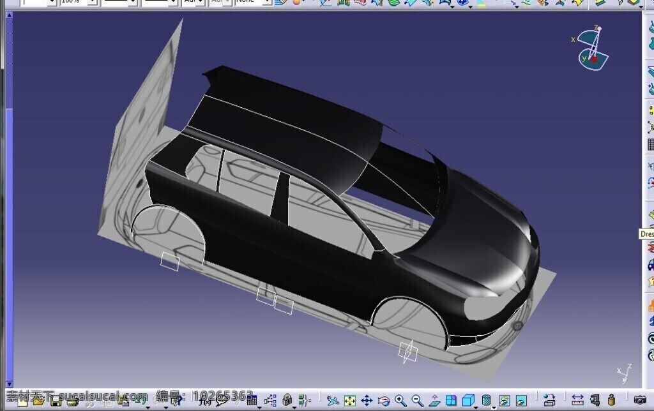Choose the Normal View icon
This screenshot has height=411, width=654.
(x=434, y=401)
